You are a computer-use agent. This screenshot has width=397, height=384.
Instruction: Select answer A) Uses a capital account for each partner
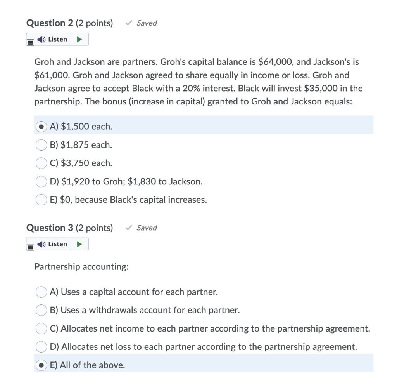point(41,292)
